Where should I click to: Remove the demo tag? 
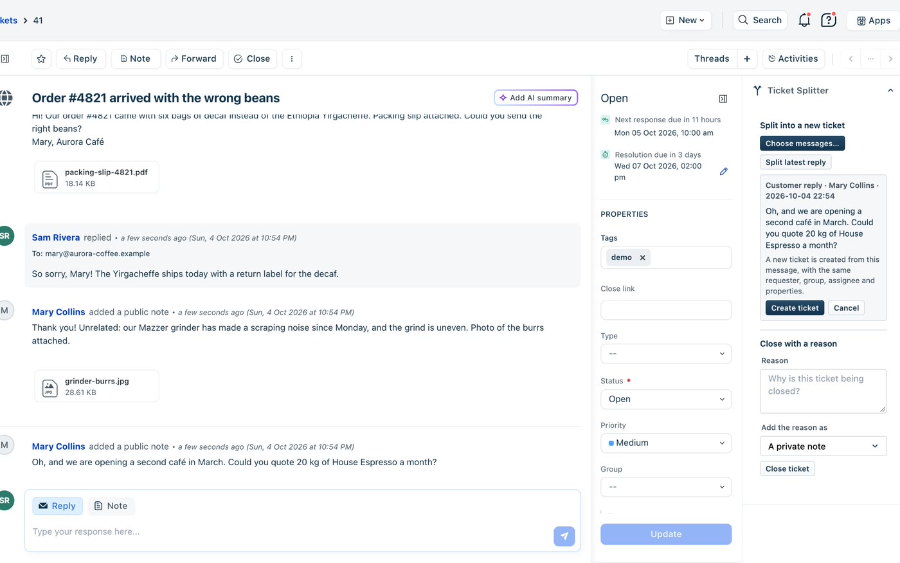tap(642, 257)
